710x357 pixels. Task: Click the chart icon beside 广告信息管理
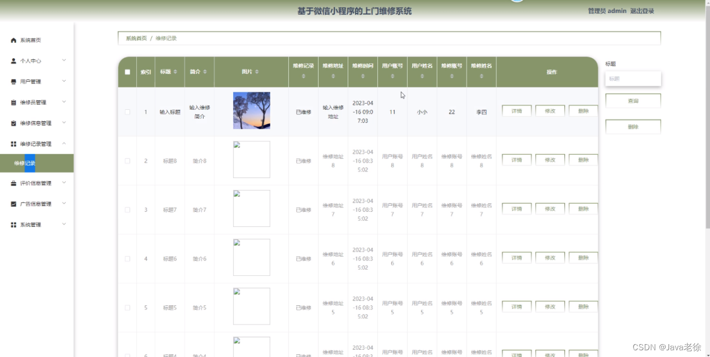click(13, 204)
